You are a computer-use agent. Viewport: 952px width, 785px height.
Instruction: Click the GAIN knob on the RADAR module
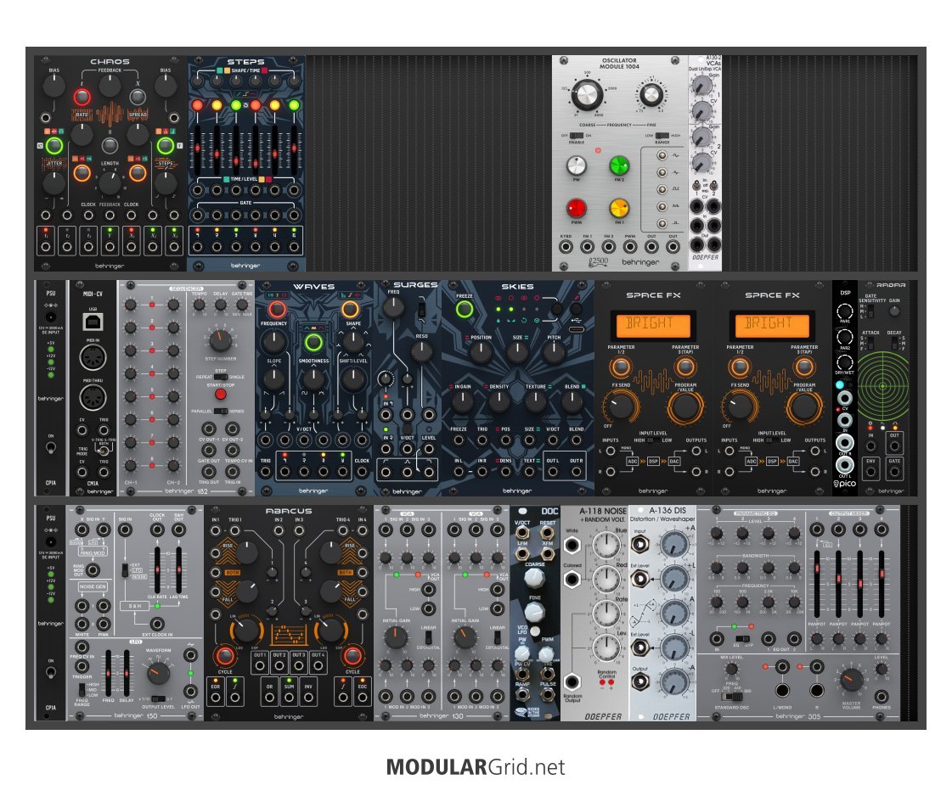(894, 311)
